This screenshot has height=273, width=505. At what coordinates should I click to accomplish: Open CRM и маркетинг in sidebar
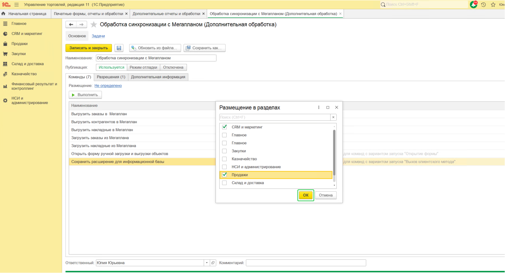pos(27,34)
